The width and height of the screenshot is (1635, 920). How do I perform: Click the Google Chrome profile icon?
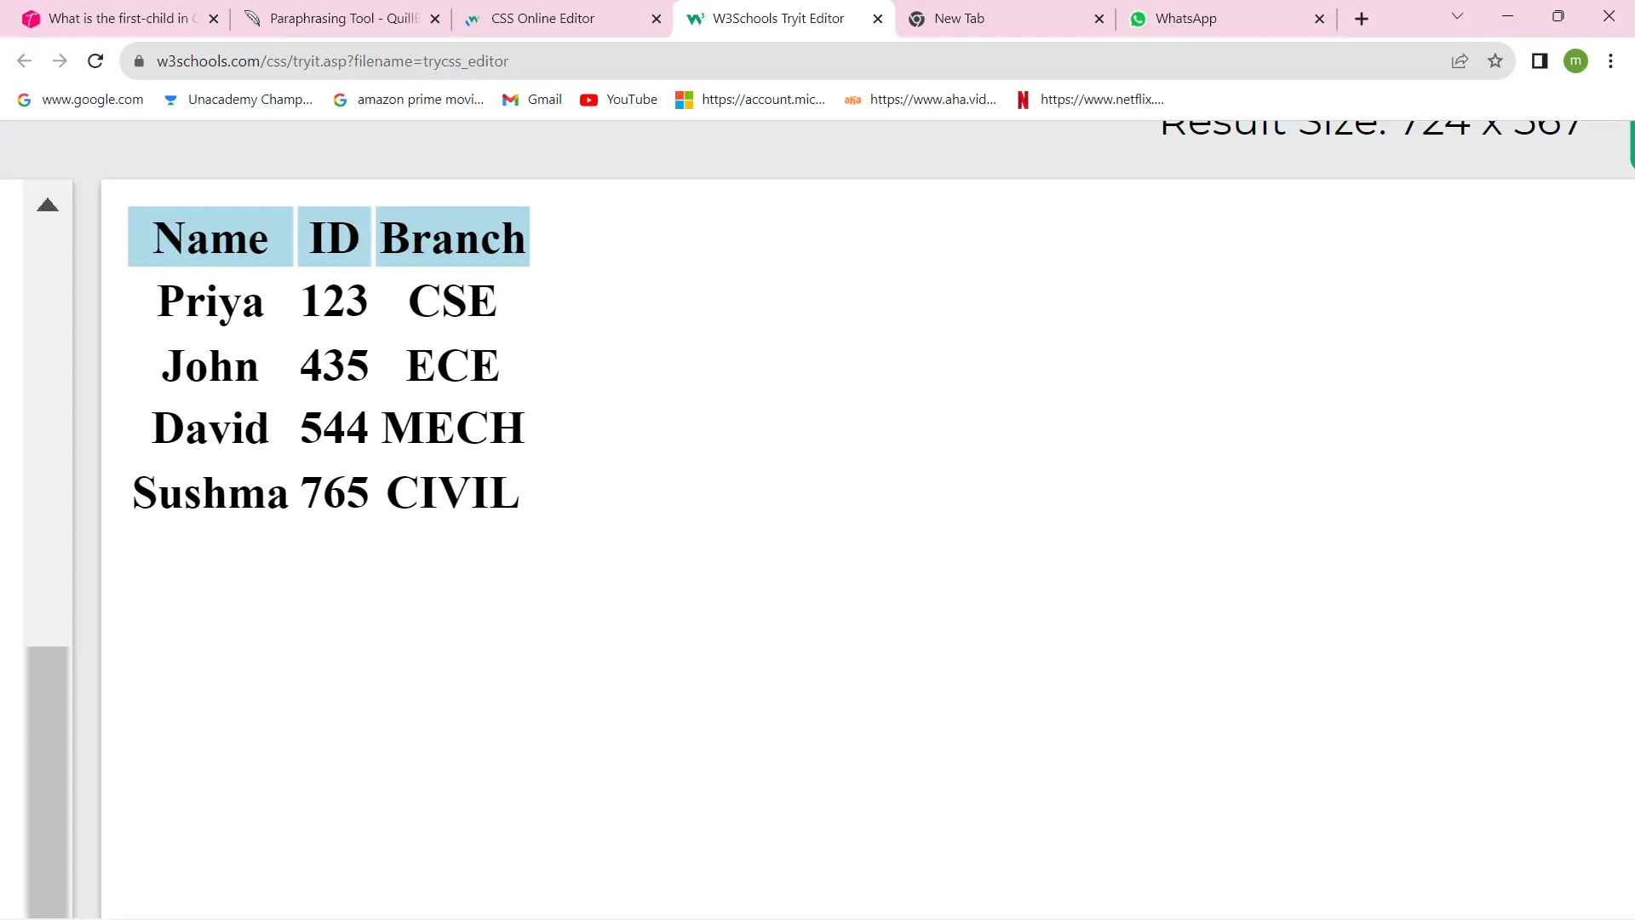point(1578,60)
